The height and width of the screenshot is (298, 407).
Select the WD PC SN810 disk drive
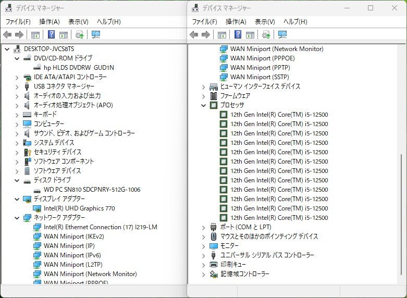pyautogui.click(x=92, y=190)
